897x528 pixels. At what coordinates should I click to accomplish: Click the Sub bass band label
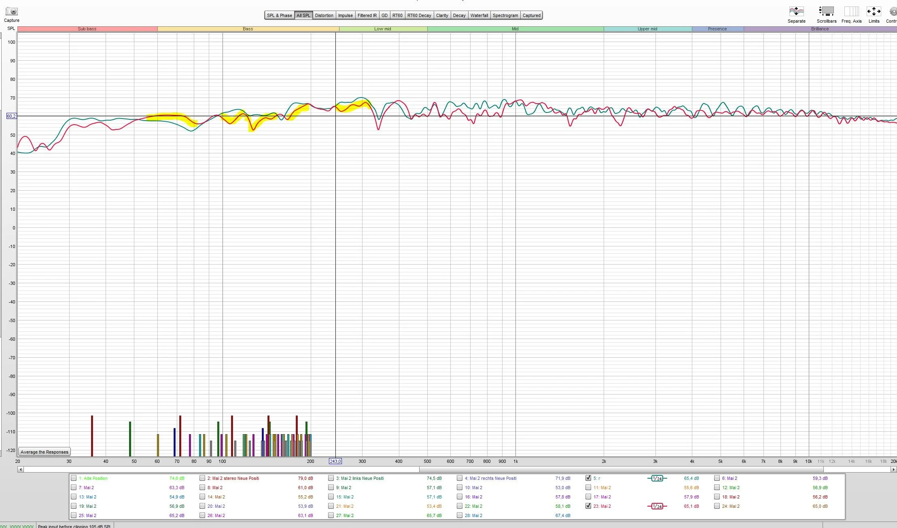click(x=87, y=29)
